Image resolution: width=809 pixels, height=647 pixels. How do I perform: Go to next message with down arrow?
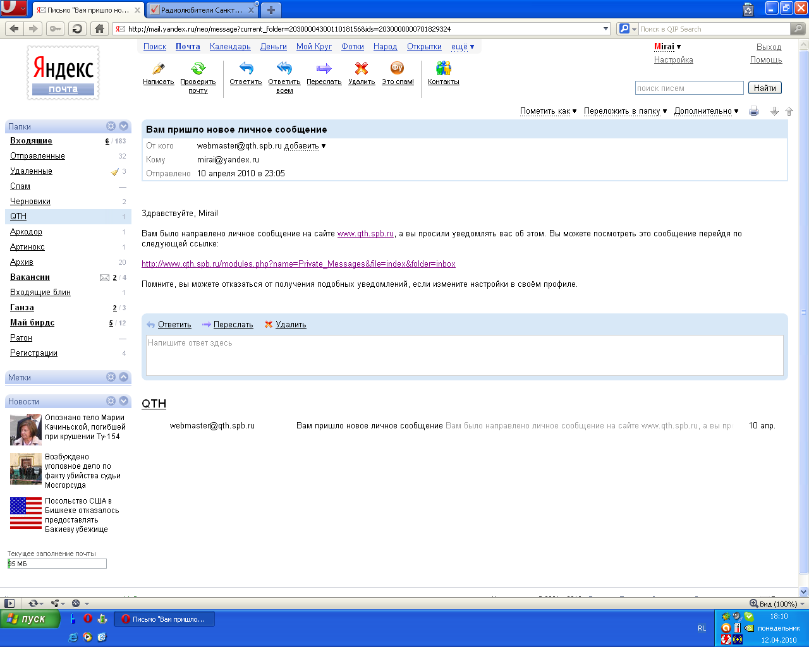[x=774, y=111]
